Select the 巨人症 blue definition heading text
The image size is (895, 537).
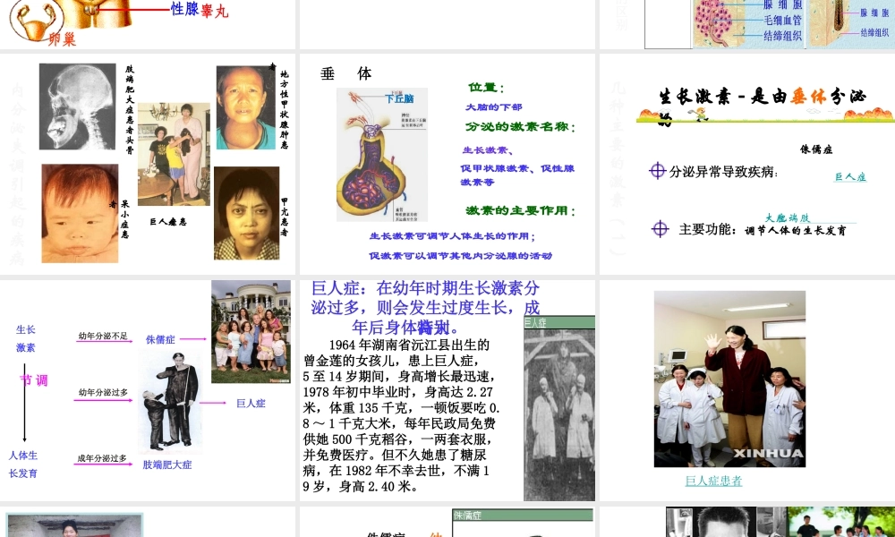tap(425, 308)
